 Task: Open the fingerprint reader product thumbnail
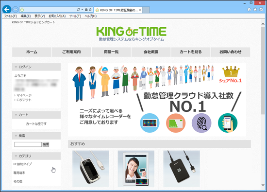pos(91,169)
